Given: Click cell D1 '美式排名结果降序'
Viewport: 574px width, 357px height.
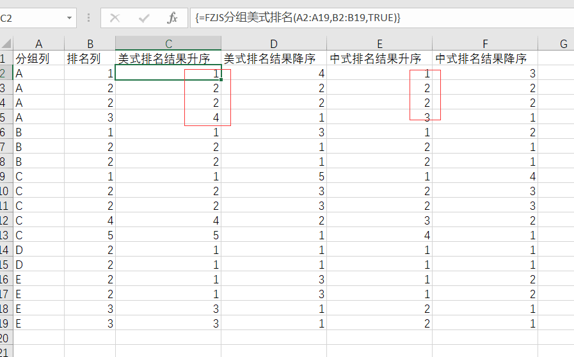Looking at the screenshot, I should (274, 59).
